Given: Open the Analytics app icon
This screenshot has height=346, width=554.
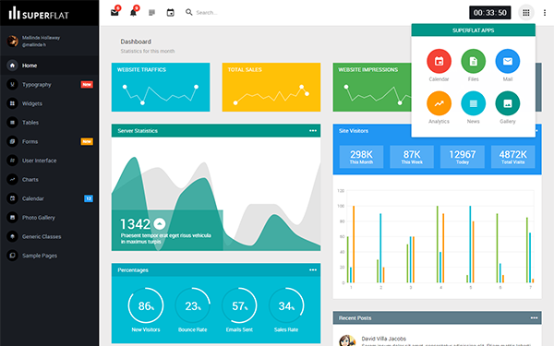Looking at the screenshot, I should [439, 103].
